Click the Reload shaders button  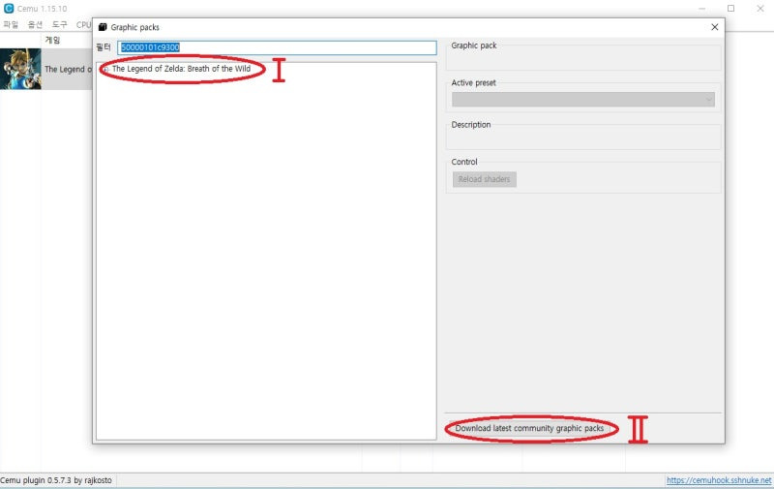[x=485, y=179]
